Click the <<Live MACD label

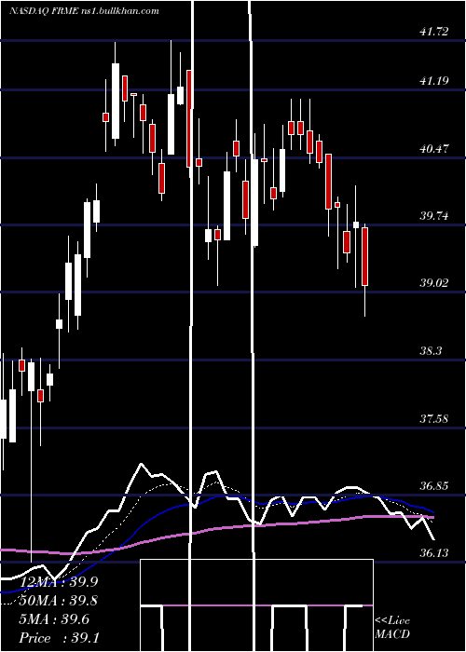pyautogui.click(x=392, y=627)
